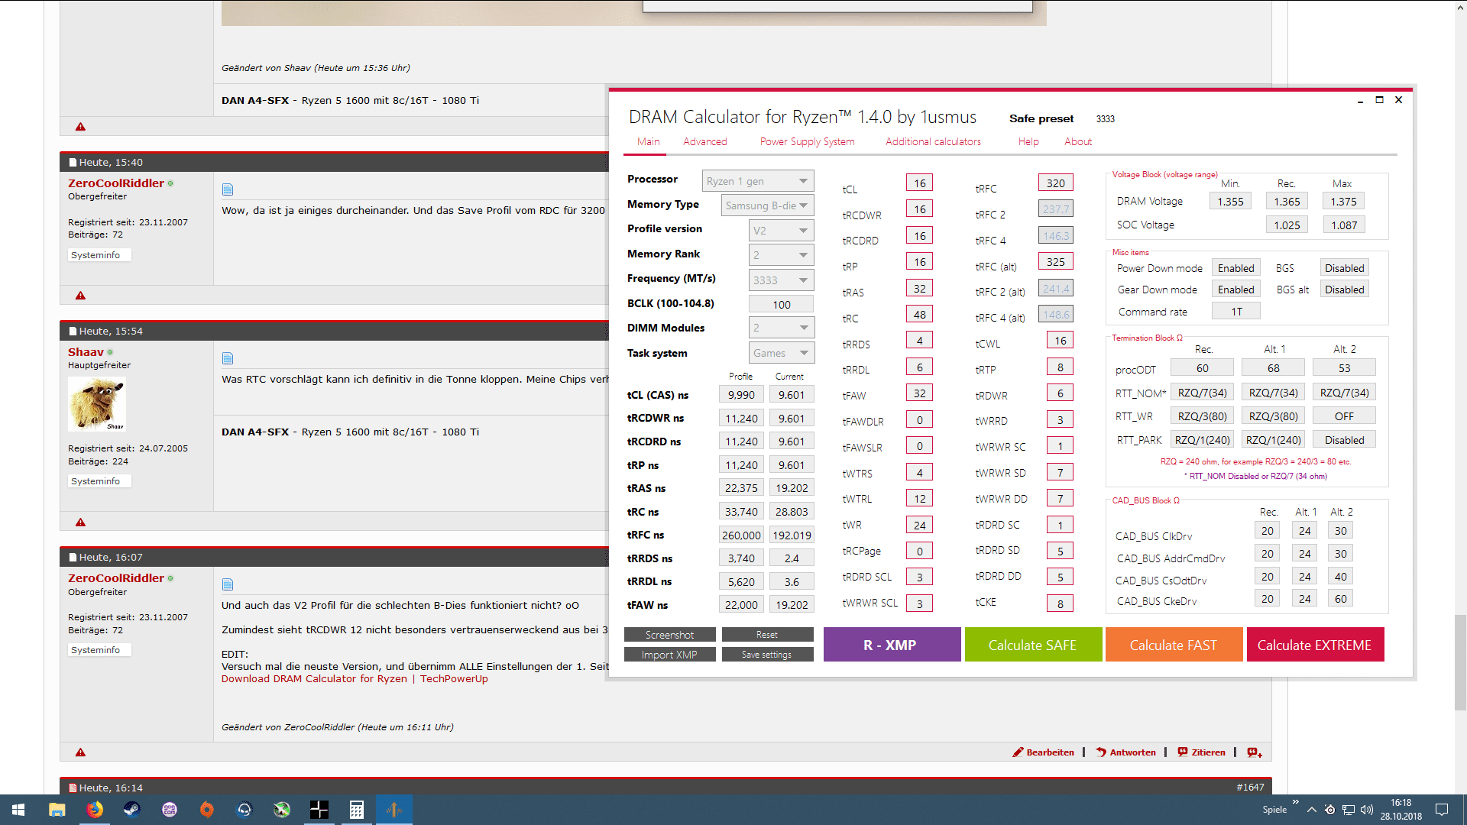Toggle Power Down mode Enabled setting
Screen dimensions: 1467x825
(1235, 268)
